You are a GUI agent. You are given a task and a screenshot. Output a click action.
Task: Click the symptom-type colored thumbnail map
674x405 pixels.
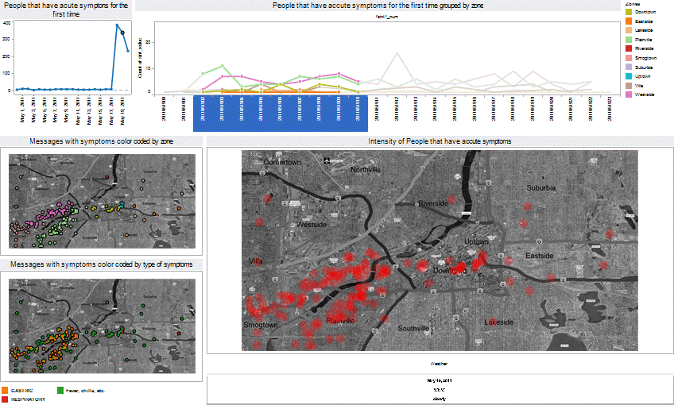[103, 326]
